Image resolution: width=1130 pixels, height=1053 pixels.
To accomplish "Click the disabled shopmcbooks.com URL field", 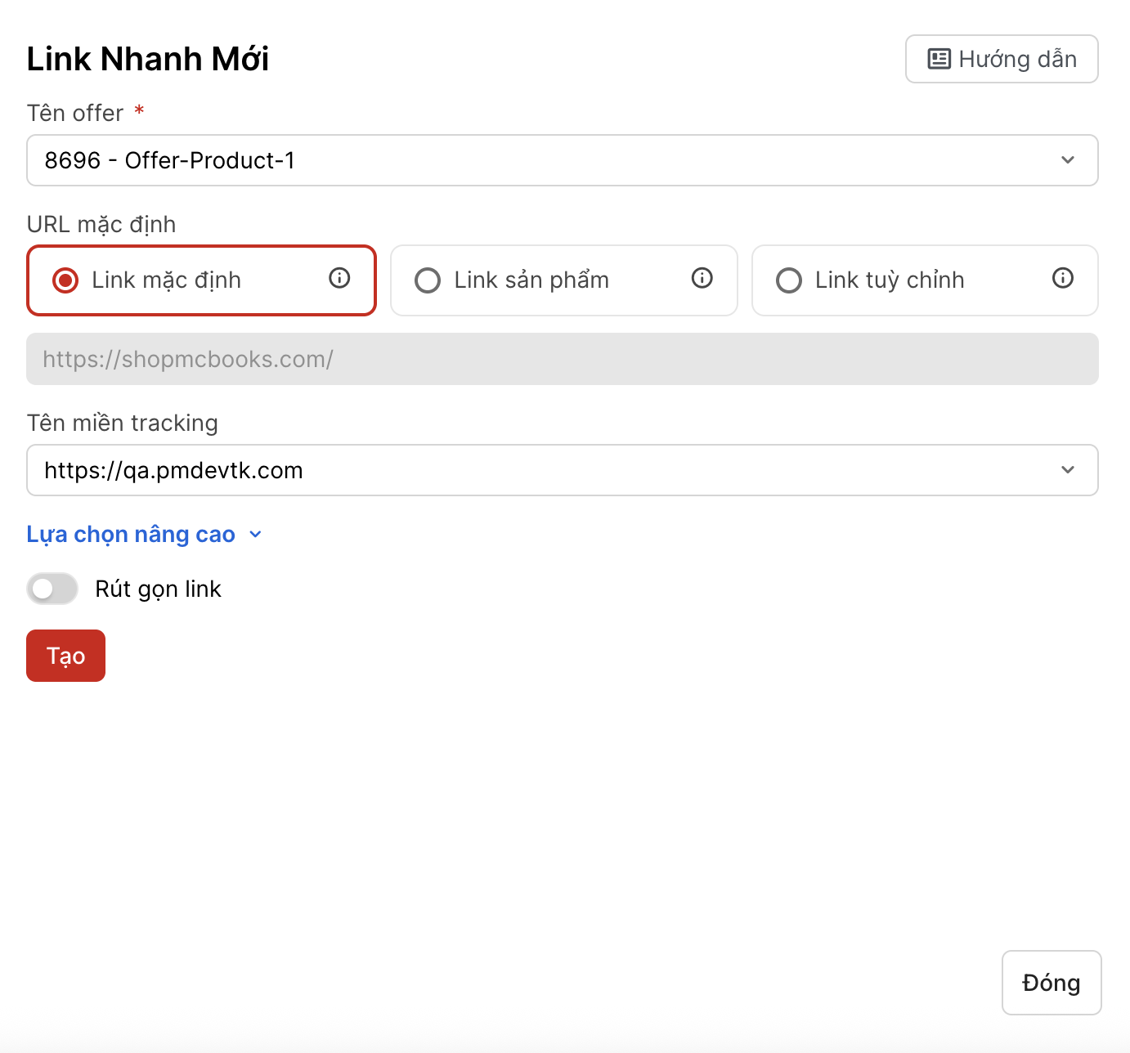I will click(x=562, y=359).
